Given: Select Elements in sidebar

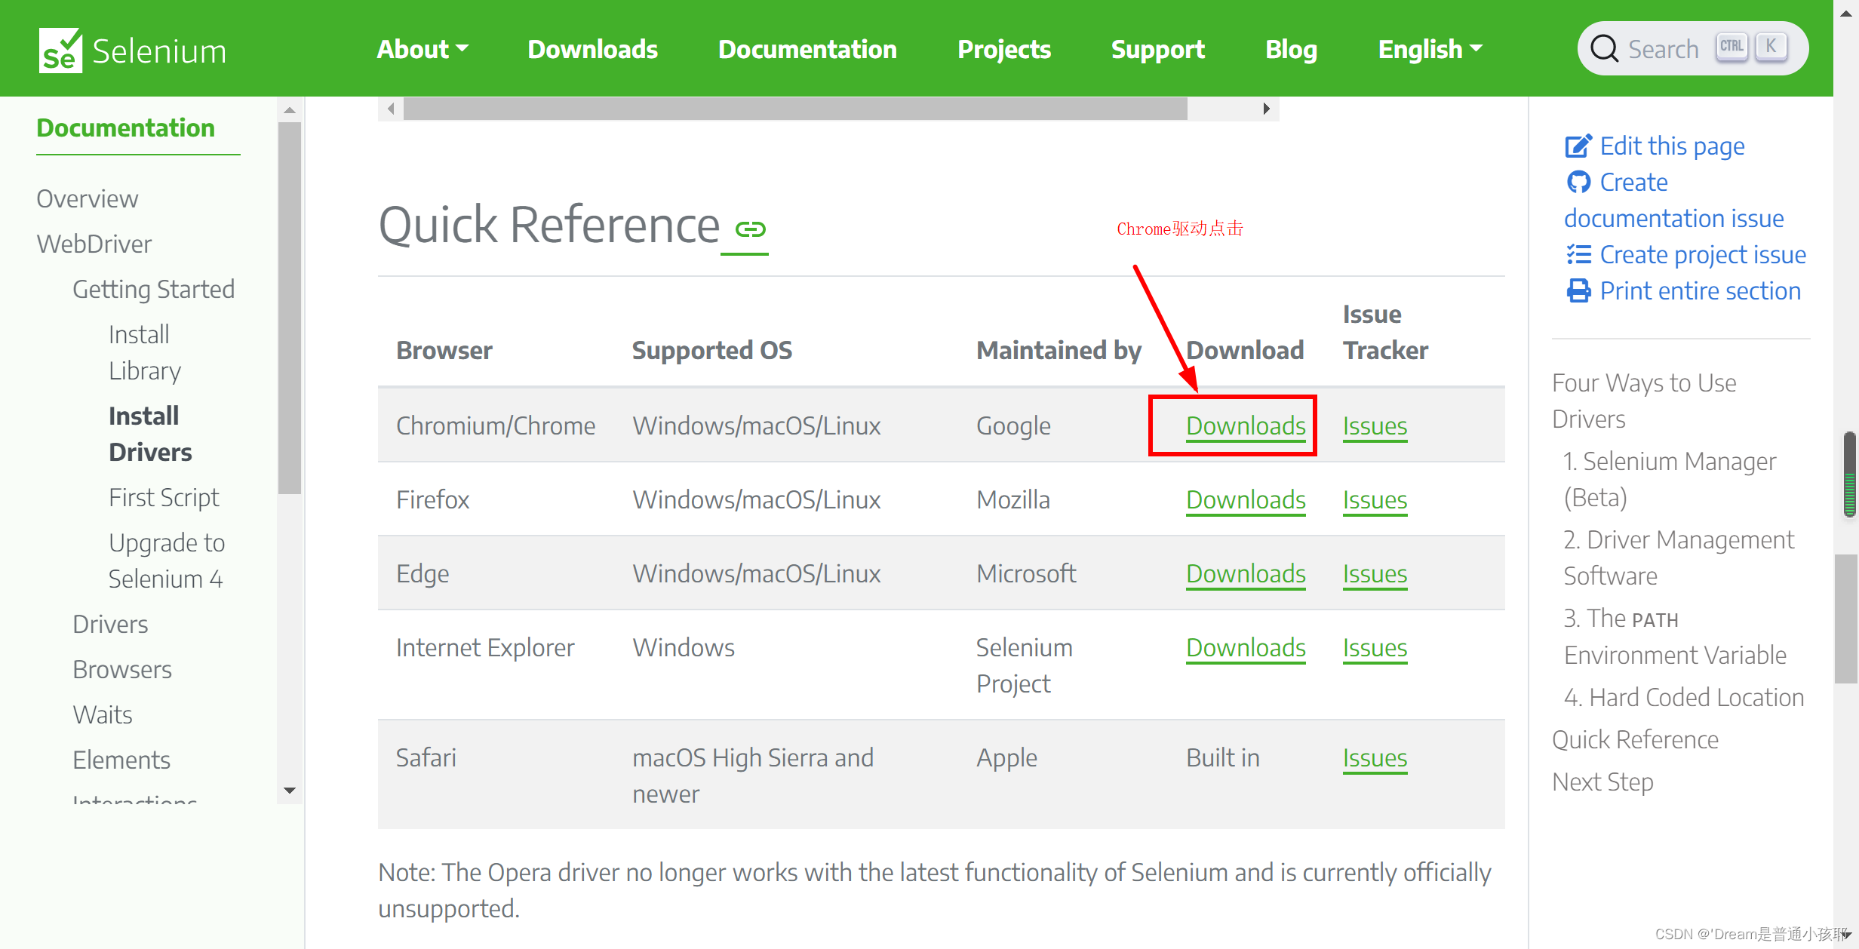Looking at the screenshot, I should [121, 760].
